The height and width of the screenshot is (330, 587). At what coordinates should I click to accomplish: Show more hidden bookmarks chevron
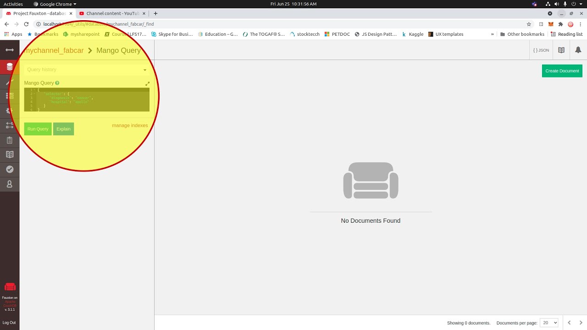(x=493, y=34)
